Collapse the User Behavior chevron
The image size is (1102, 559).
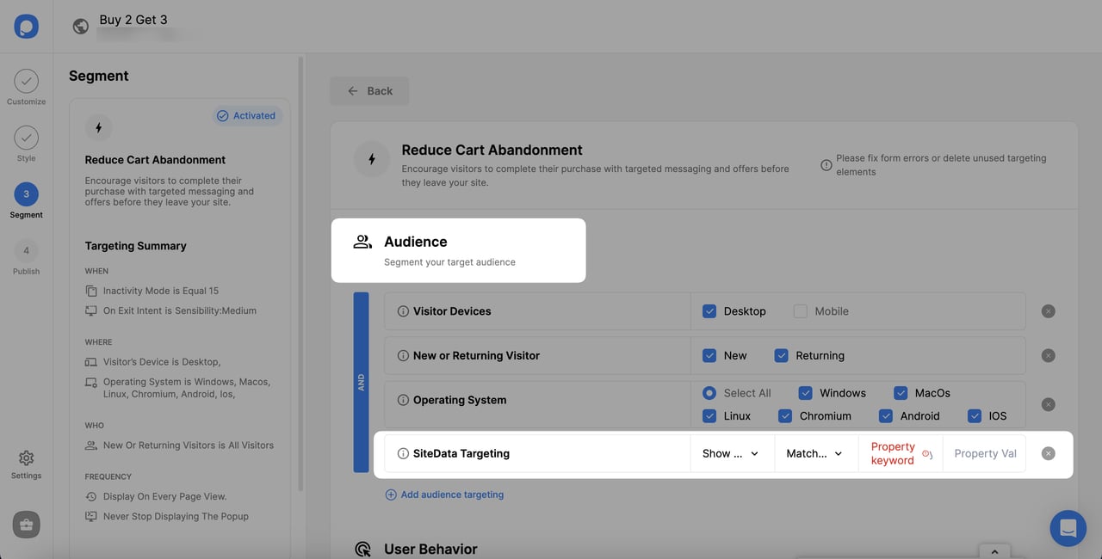(994, 551)
